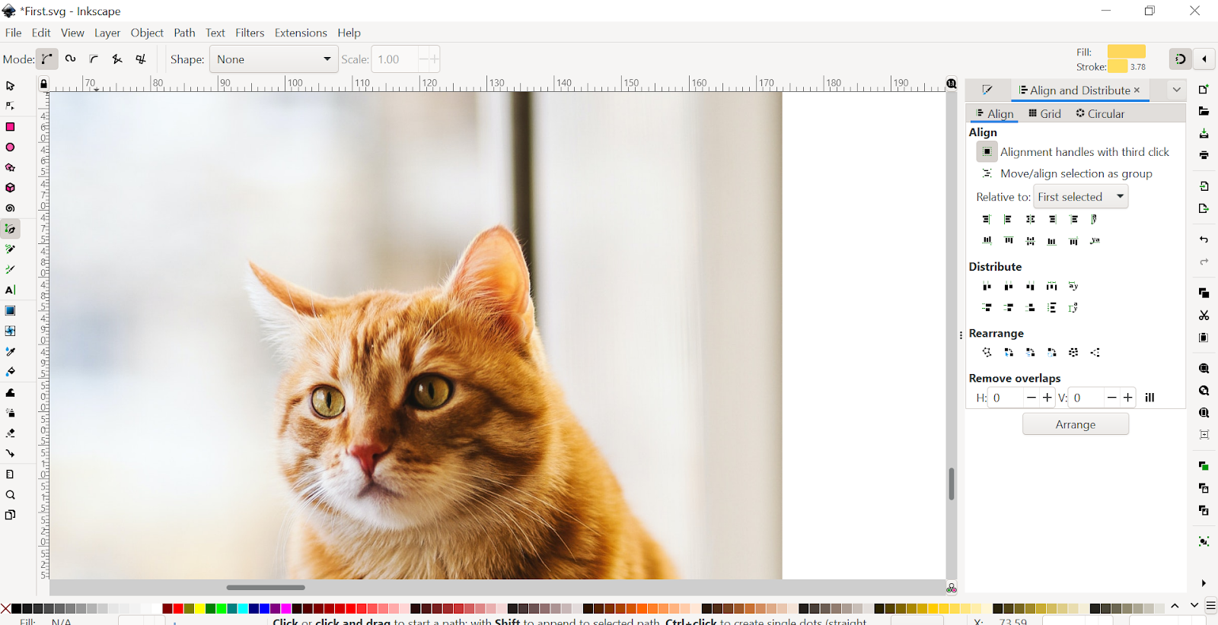Activate the Tweak tool
1218x625 pixels.
pos(11,393)
